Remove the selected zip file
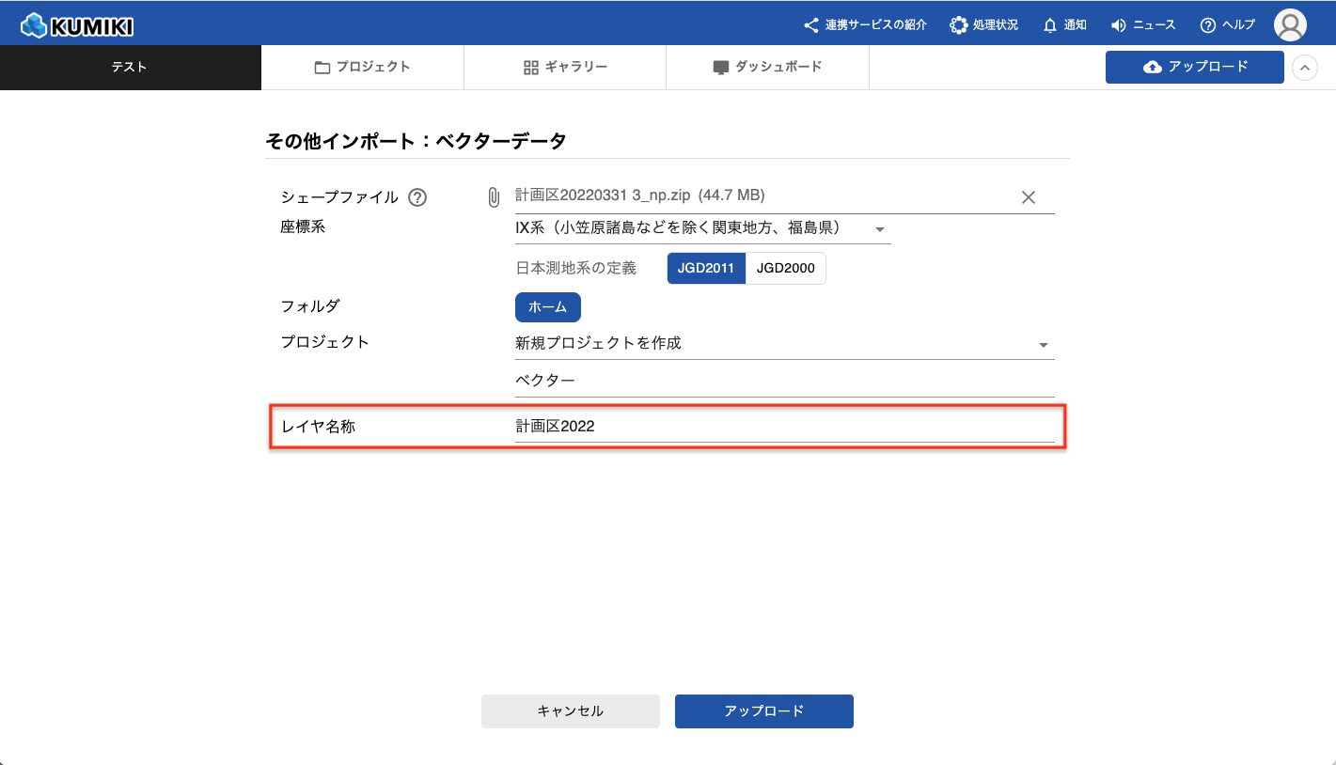 click(x=1029, y=197)
